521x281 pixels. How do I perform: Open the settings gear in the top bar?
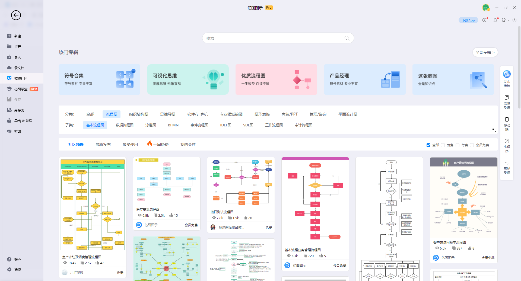(514, 20)
